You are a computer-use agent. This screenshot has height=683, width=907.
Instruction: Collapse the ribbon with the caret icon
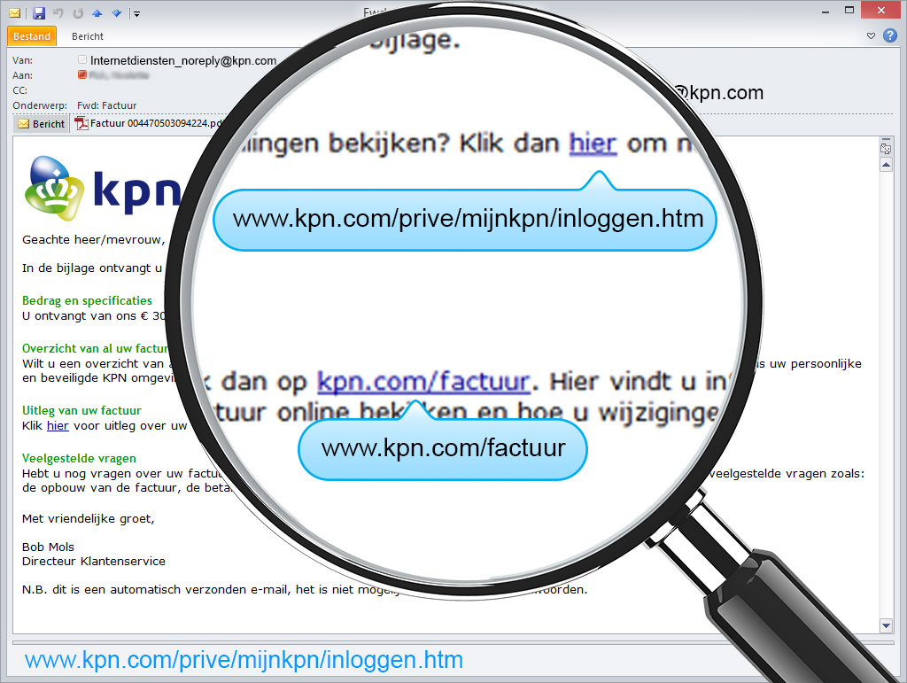coord(871,35)
